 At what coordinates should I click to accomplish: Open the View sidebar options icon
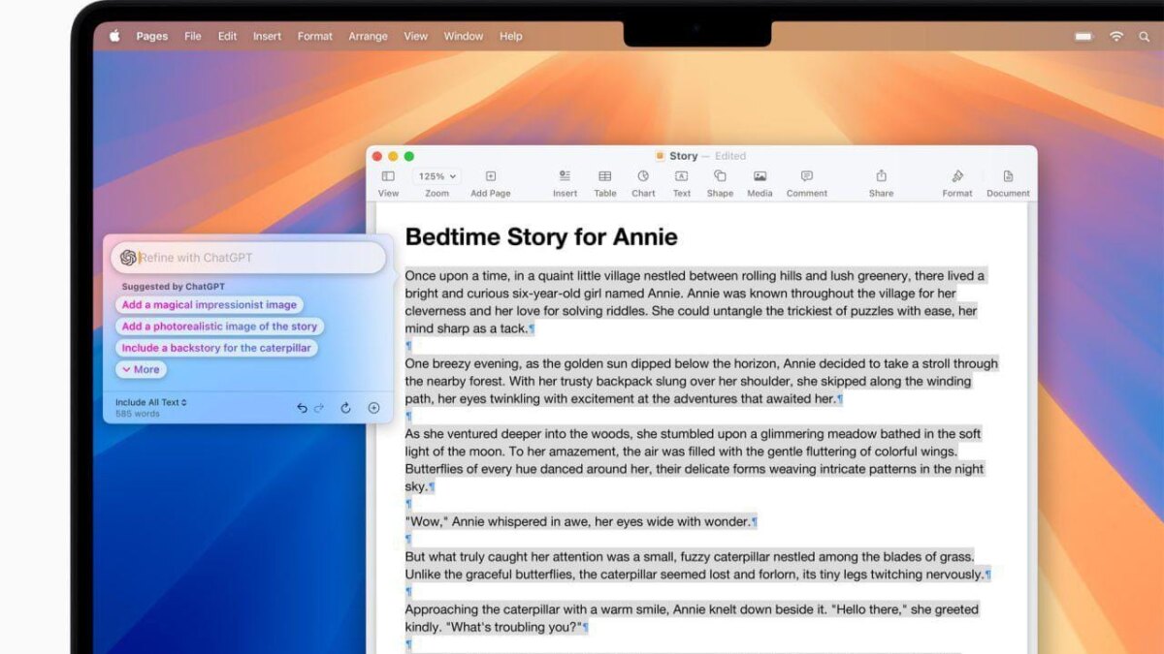[388, 176]
